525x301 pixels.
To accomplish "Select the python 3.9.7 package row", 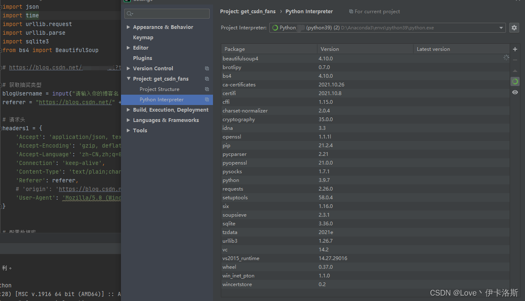I will click(365, 180).
